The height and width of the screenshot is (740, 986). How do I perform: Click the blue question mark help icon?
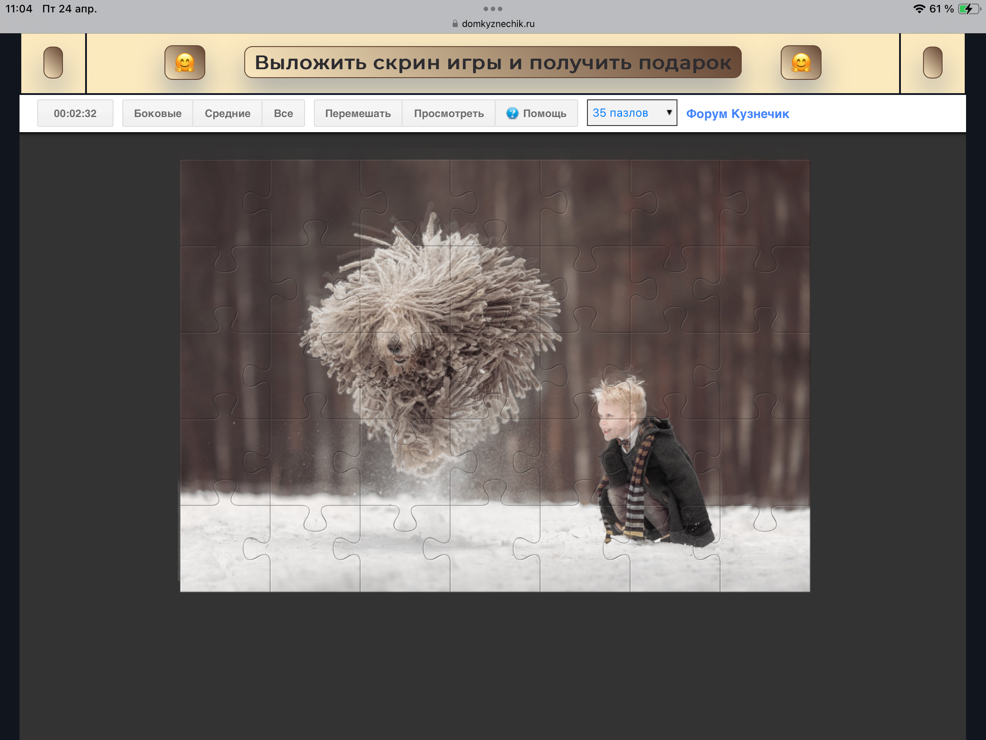(x=512, y=113)
